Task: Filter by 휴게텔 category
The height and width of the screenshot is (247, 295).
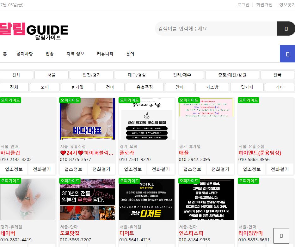Action: pyautogui.click(x=77, y=87)
